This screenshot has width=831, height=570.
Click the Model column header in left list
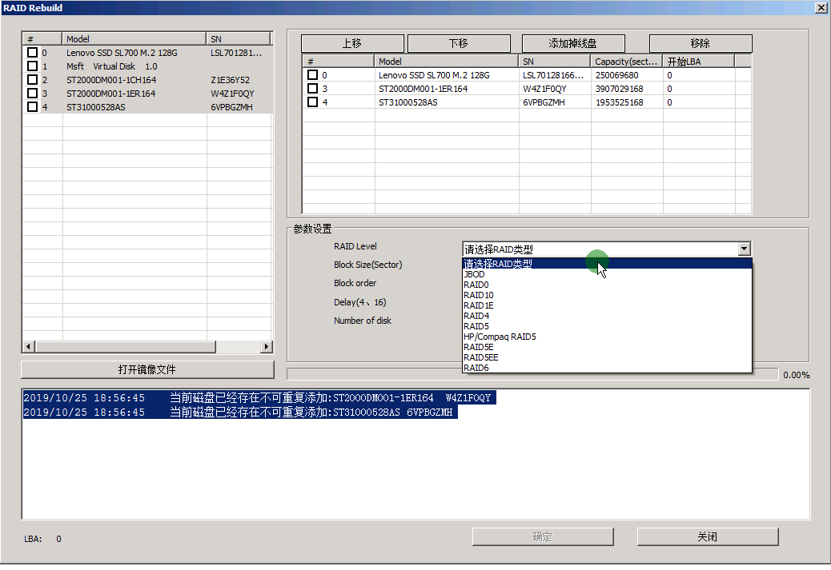click(134, 38)
